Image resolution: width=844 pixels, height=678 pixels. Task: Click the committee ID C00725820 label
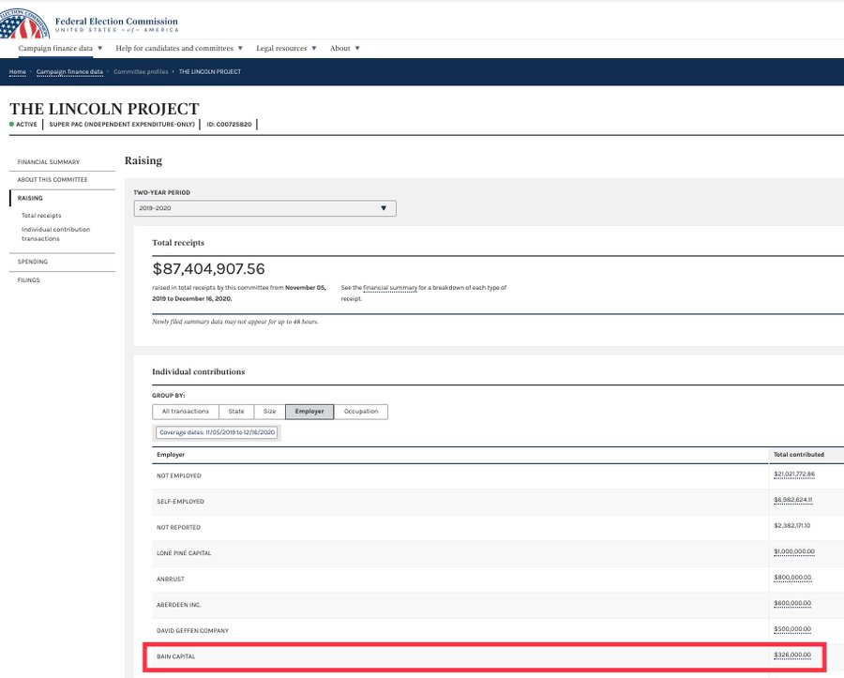[x=229, y=125]
